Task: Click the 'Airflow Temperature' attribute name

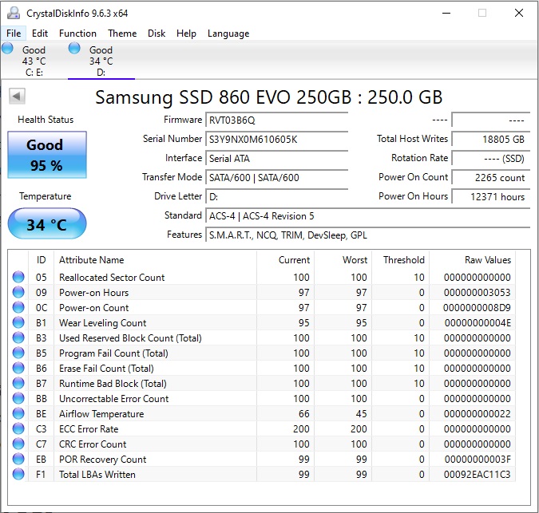Action: coord(101,414)
